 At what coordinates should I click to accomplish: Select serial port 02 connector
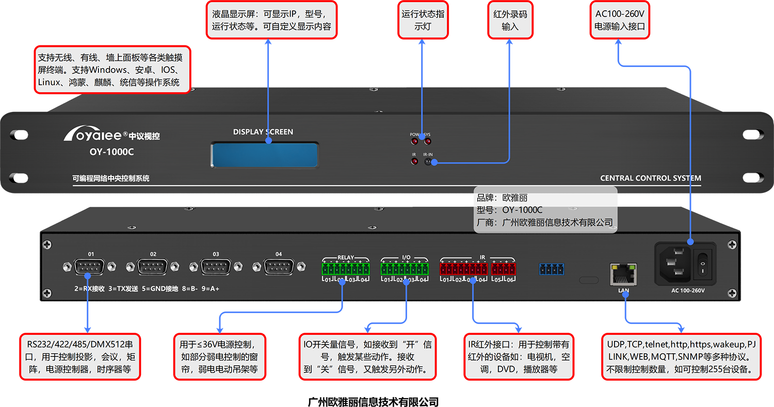coord(153,266)
